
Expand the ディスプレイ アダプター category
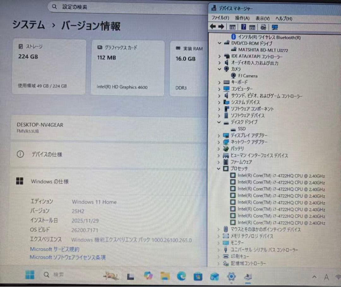pyautogui.click(x=219, y=135)
